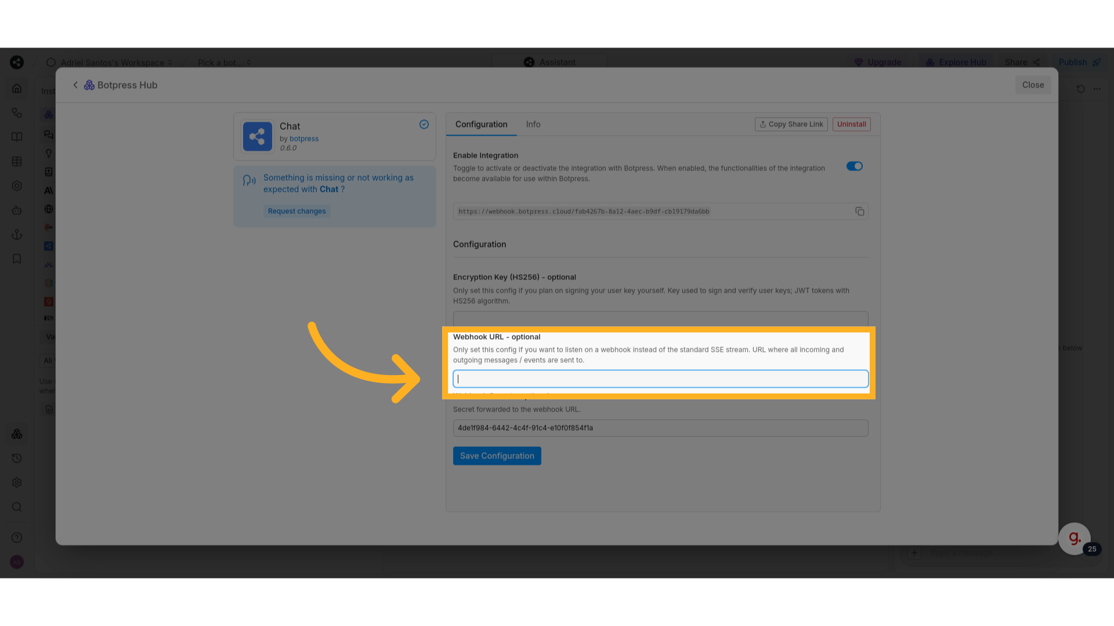
Task: Open the Tables grid icon in sidebar
Action: (x=17, y=161)
